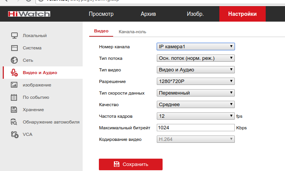
Task: Open the Разрешение dropdown showing 1280*720P
Action: pyautogui.click(x=196, y=81)
